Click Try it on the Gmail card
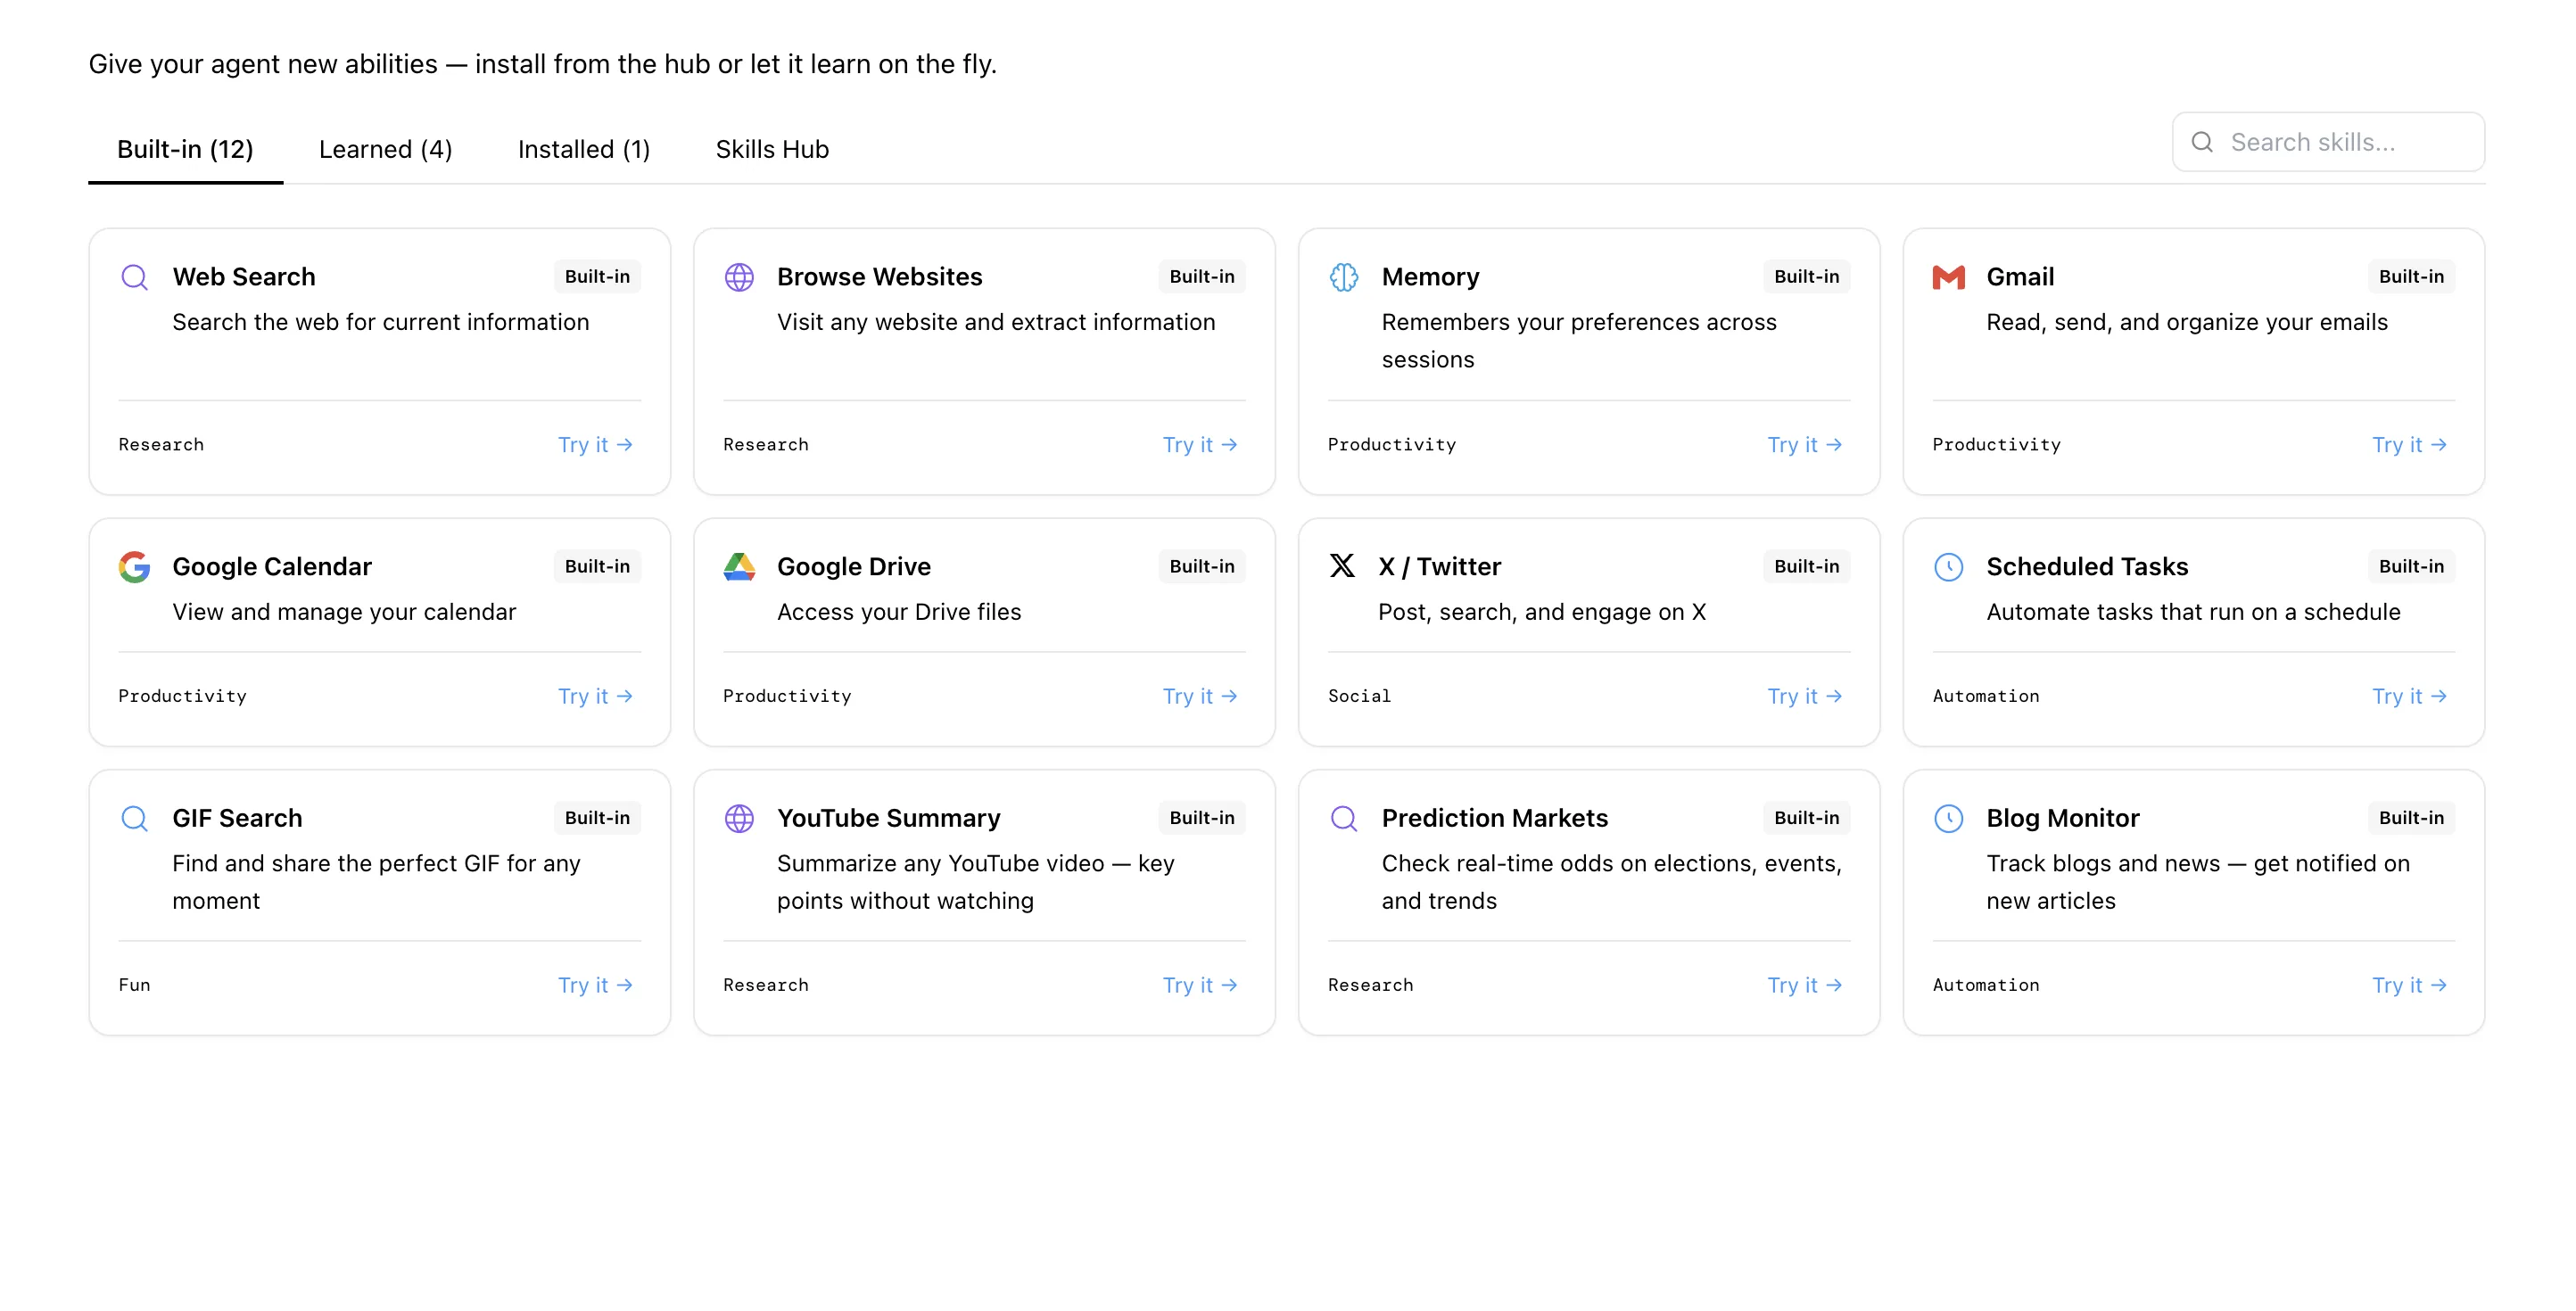 tap(2408, 444)
